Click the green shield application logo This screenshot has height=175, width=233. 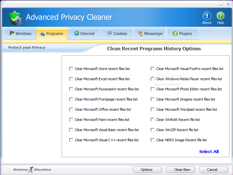point(16,18)
